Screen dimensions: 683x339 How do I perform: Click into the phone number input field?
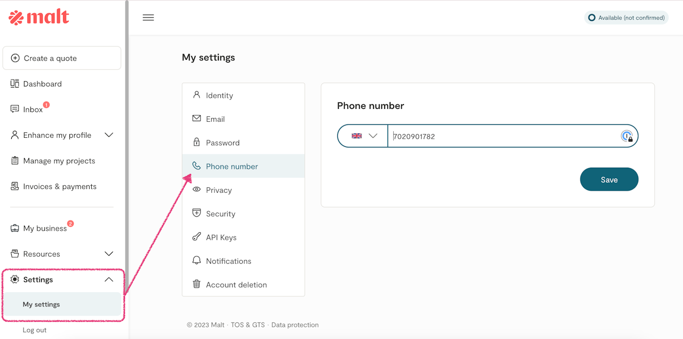tap(502, 136)
